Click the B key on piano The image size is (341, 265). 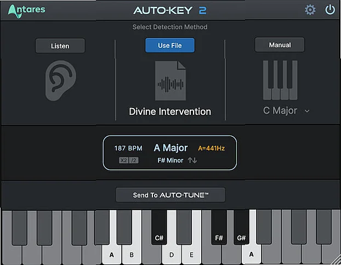(x=132, y=255)
